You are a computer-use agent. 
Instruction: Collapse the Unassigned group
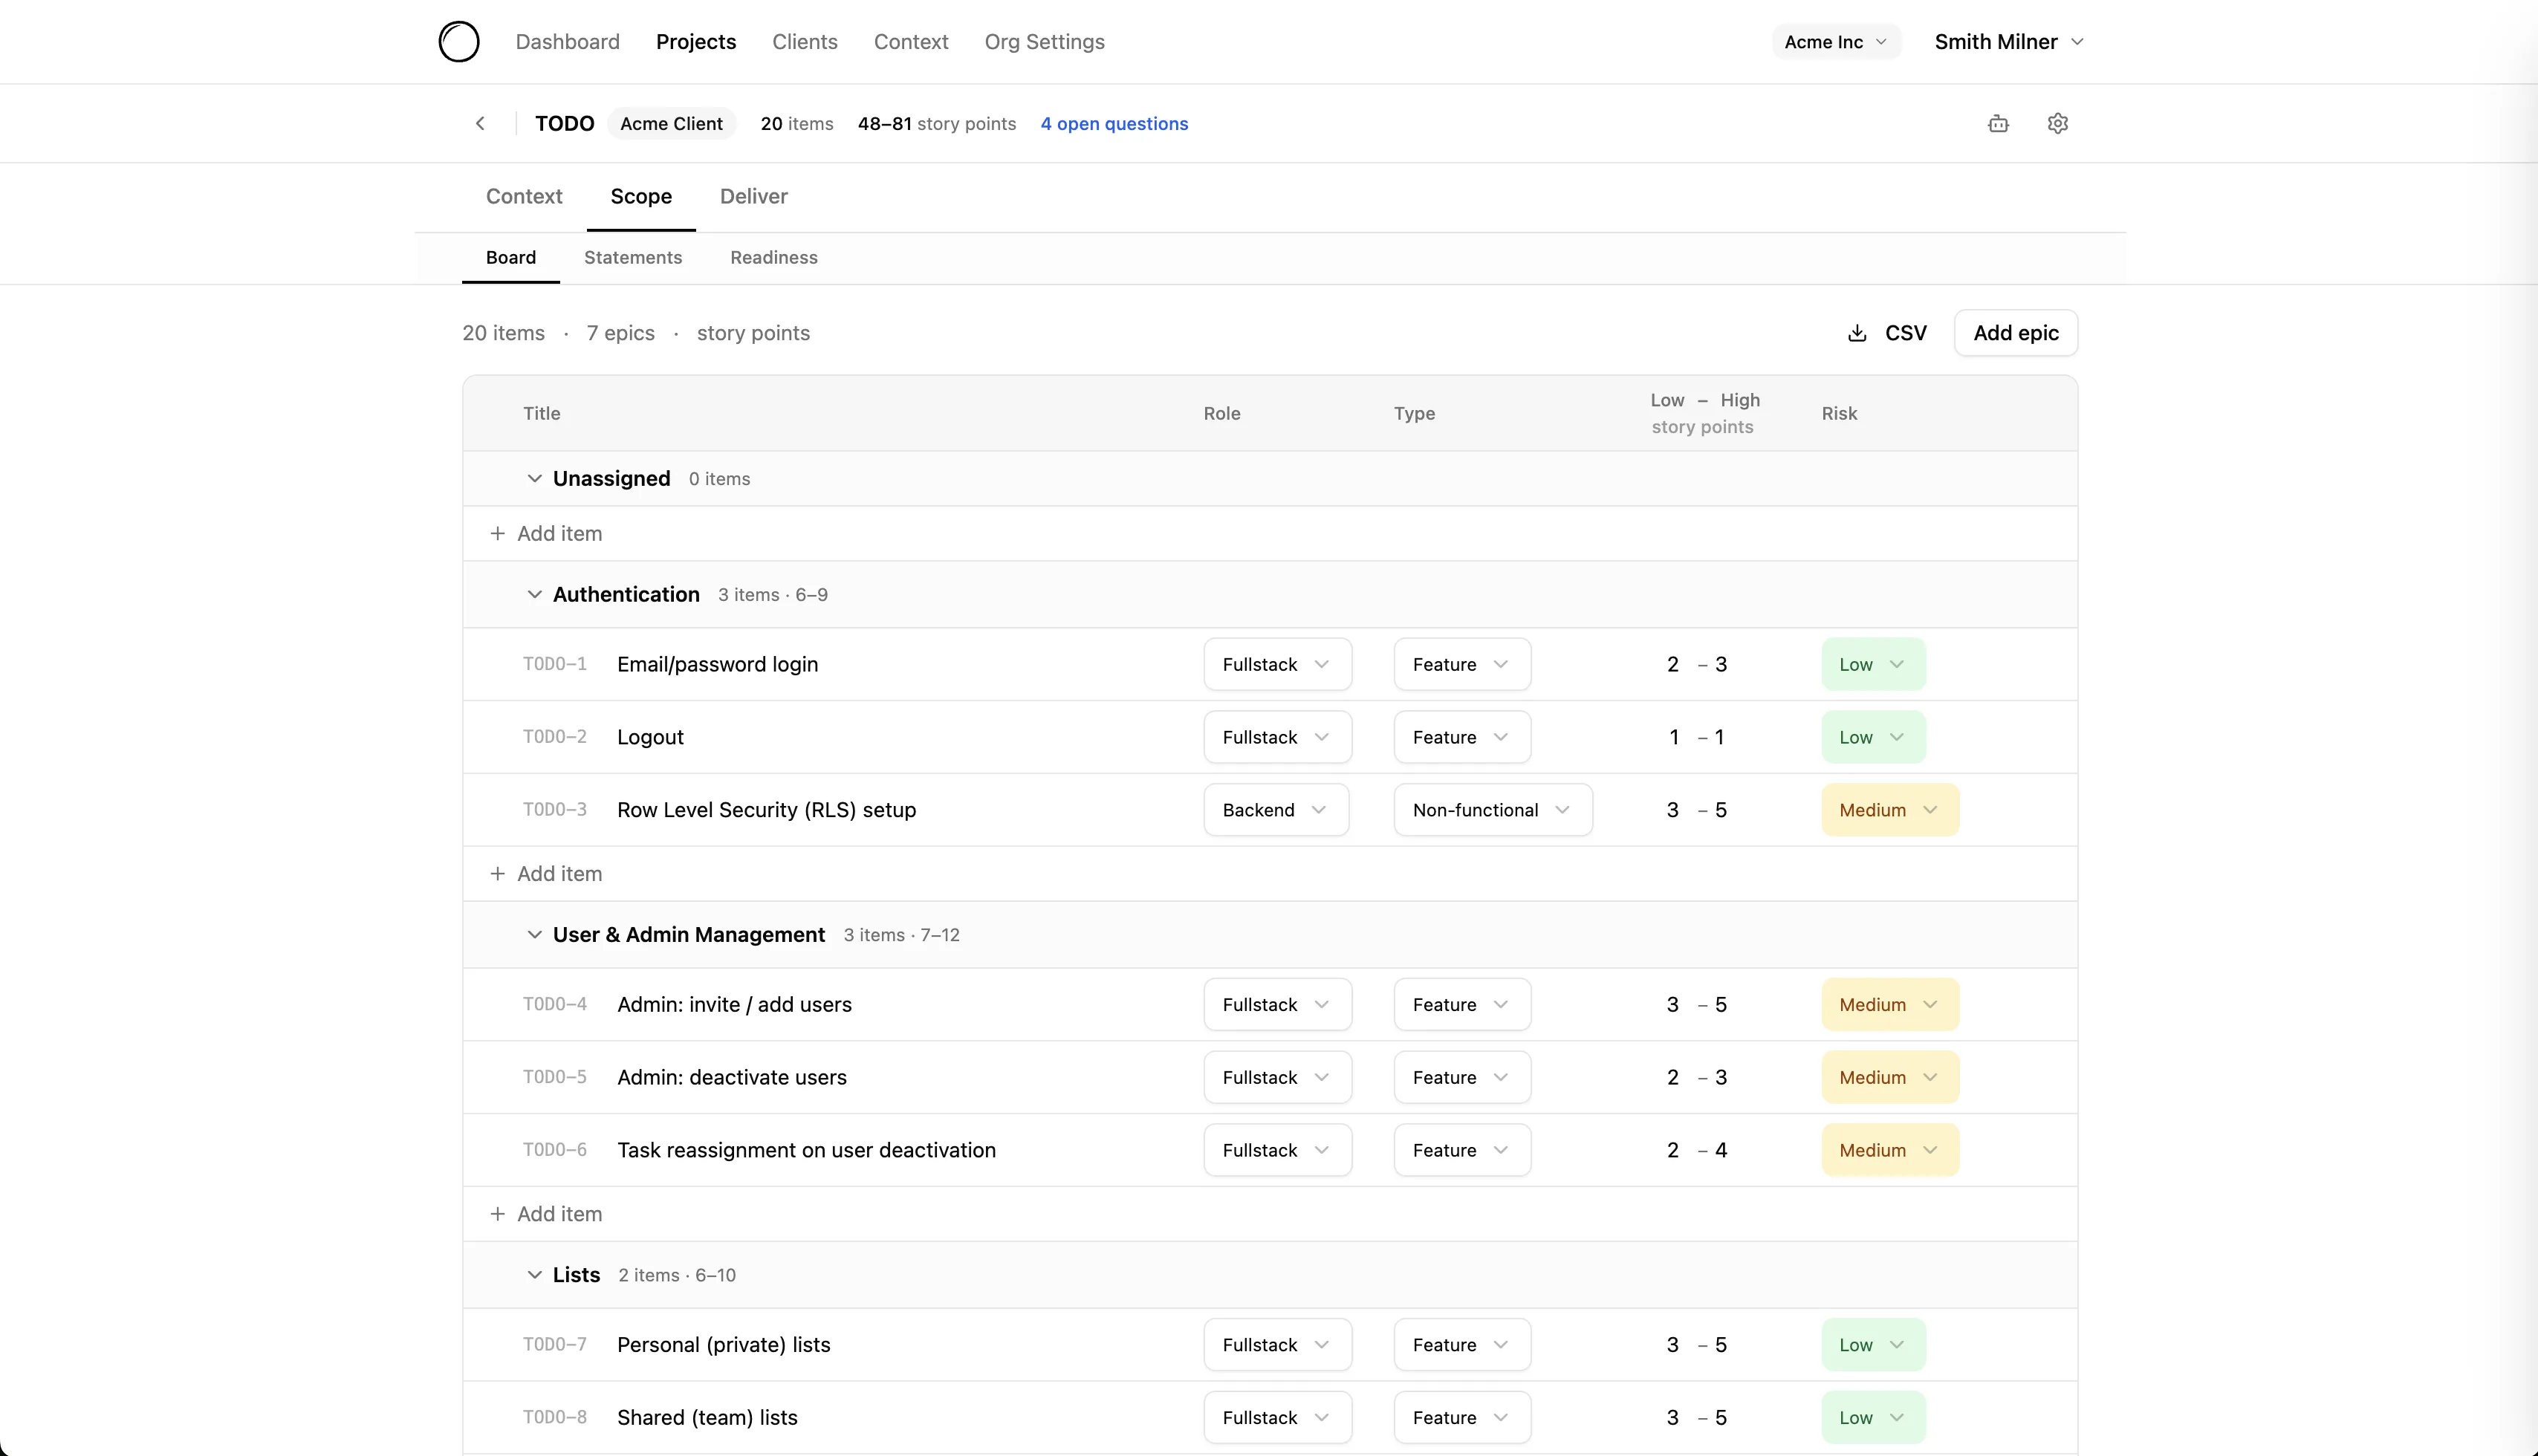(535, 479)
